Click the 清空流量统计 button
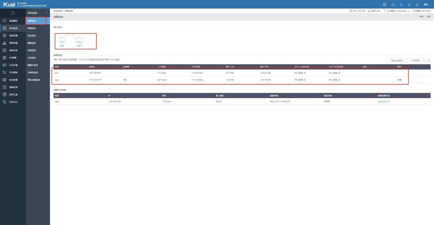The image size is (434, 225). tap(397, 61)
